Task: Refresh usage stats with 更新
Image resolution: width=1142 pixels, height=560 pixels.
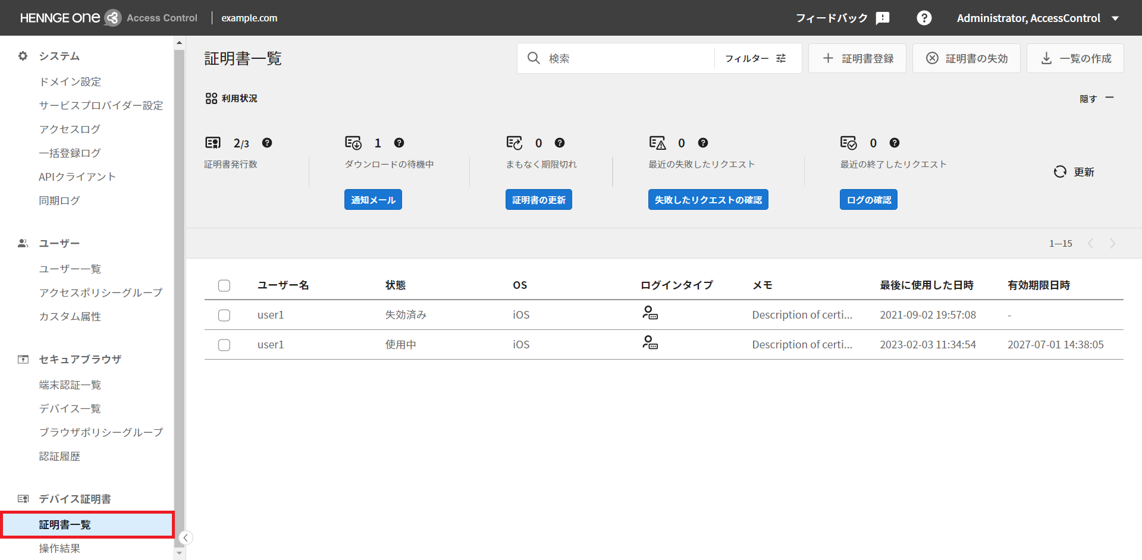Action: [x=1074, y=172]
